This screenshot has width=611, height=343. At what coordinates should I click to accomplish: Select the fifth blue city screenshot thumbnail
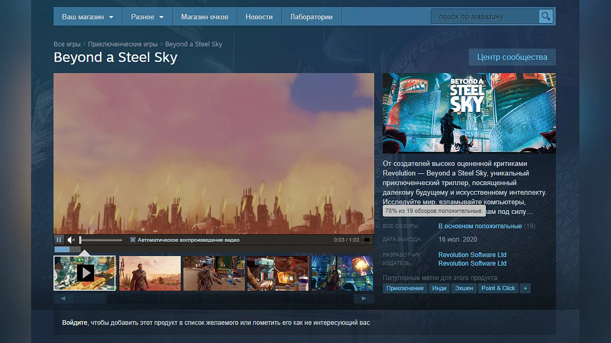click(x=342, y=273)
